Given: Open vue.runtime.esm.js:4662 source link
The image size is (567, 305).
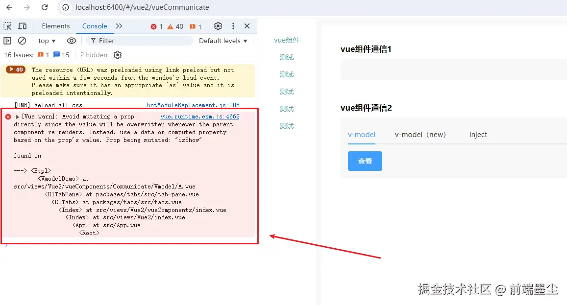Looking at the screenshot, I should pos(200,117).
